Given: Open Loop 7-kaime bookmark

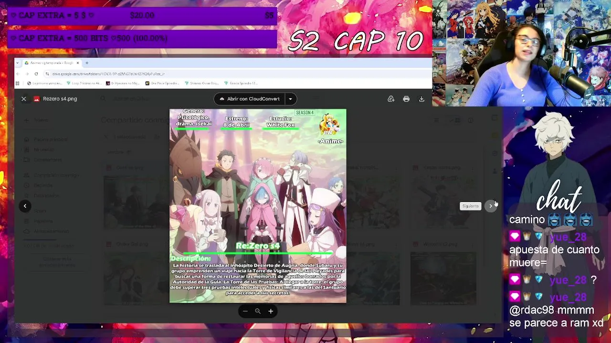Looking at the screenshot, I should click(84, 83).
